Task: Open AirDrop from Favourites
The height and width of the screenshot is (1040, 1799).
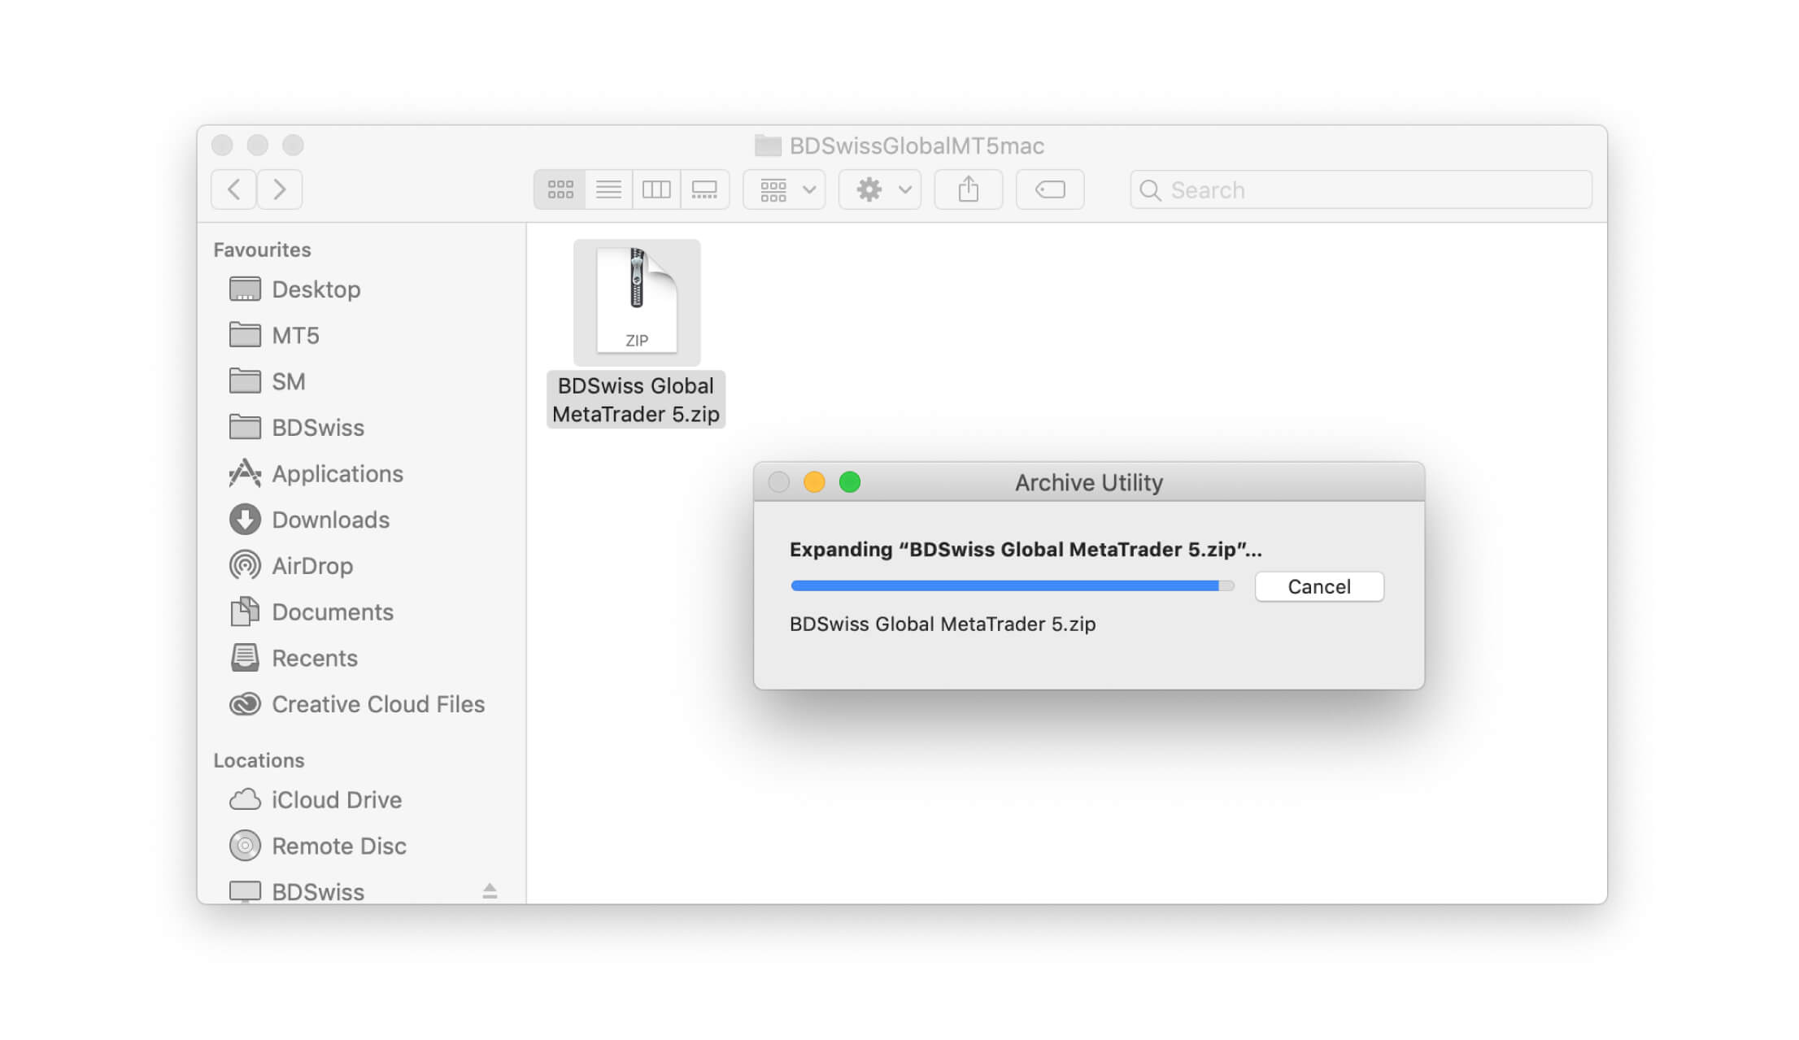Action: click(311, 566)
